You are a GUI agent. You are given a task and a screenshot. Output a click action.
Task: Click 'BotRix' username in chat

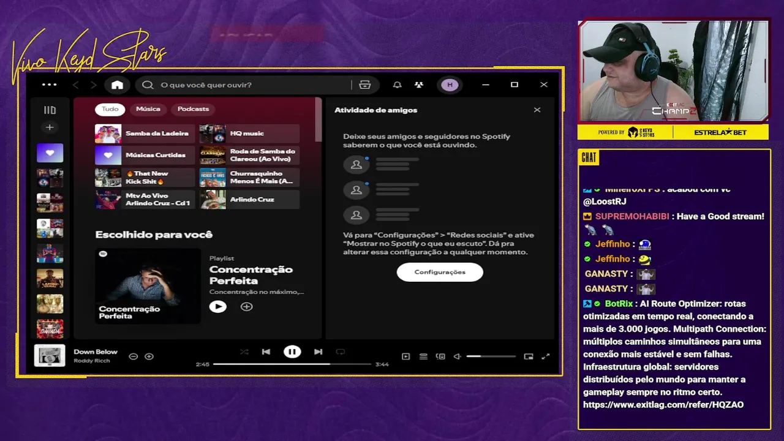point(619,304)
